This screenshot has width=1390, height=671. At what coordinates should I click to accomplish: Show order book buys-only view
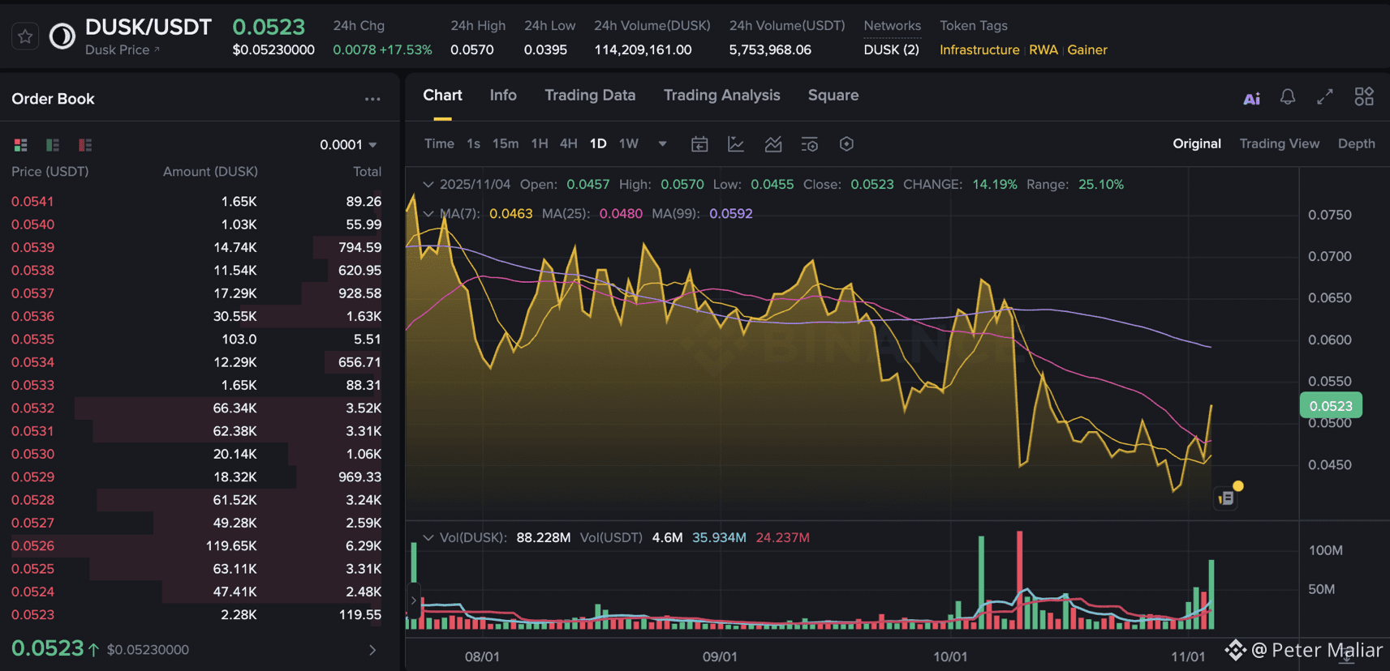tap(53, 145)
